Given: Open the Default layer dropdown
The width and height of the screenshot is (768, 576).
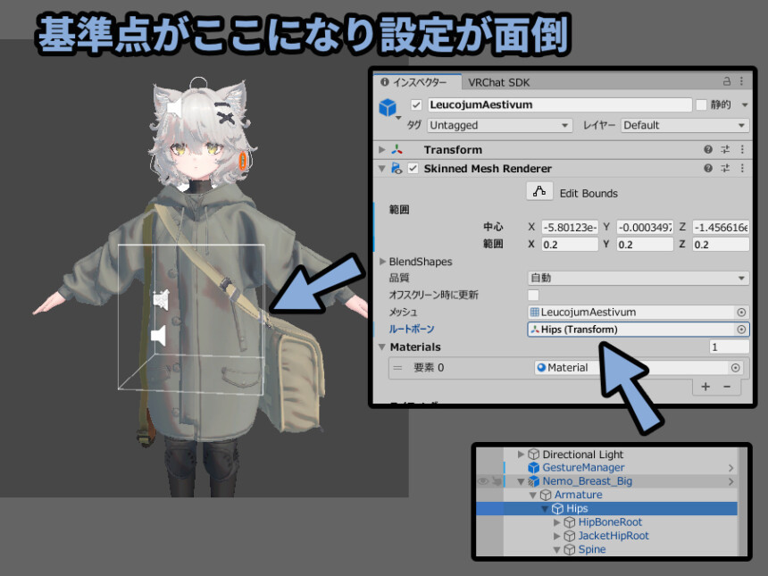Looking at the screenshot, I should pyautogui.click(x=685, y=125).
